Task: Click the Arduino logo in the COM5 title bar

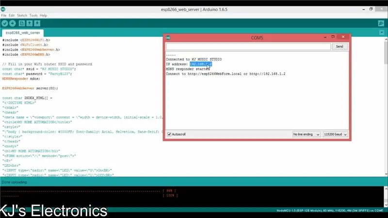Action: 168,38
